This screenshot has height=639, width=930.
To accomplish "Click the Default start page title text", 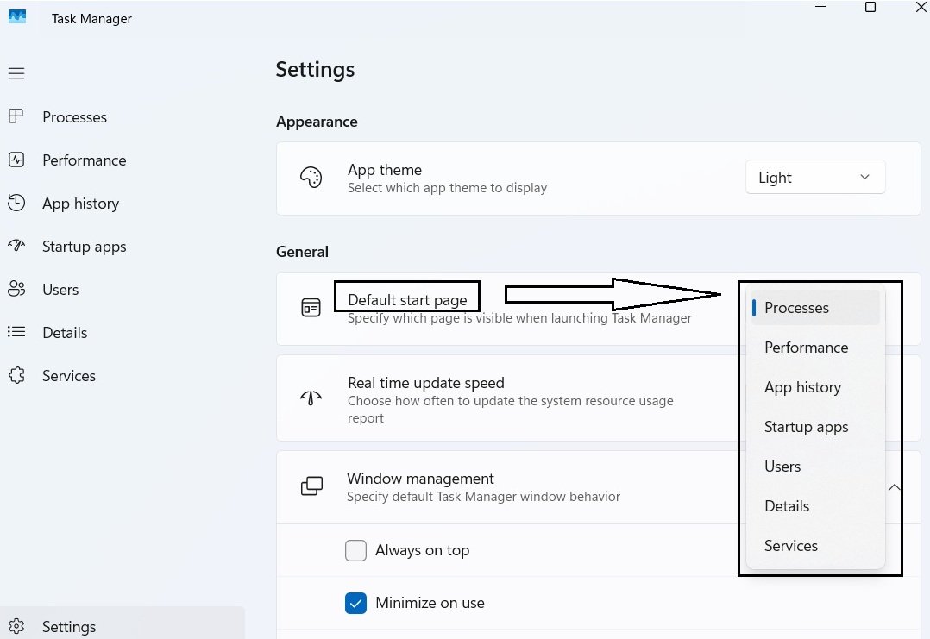I will (x=407, y=301).
